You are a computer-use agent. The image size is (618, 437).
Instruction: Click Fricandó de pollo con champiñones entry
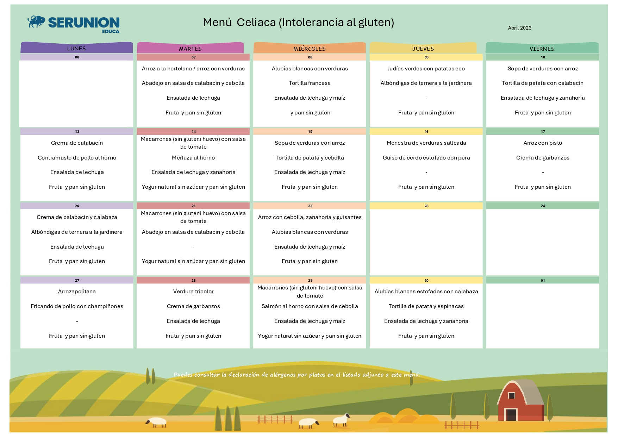coord(77,306)
